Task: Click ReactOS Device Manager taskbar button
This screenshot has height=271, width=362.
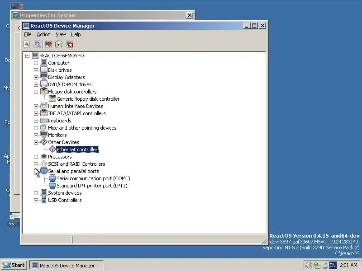Action: click(x=67, y=266)
